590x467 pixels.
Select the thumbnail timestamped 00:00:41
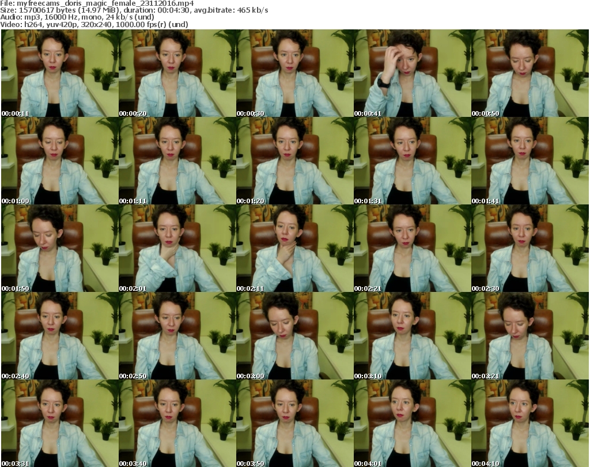coord(412,73)
